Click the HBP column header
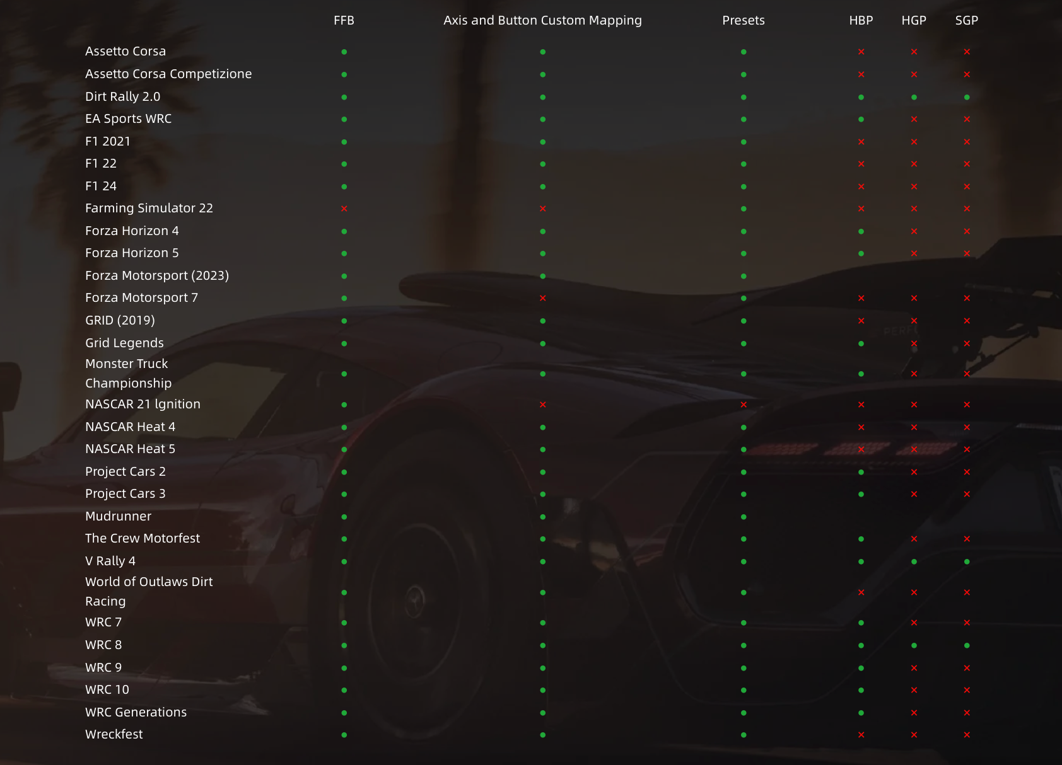Screen dimensions: 1062x765 [861, 20]
